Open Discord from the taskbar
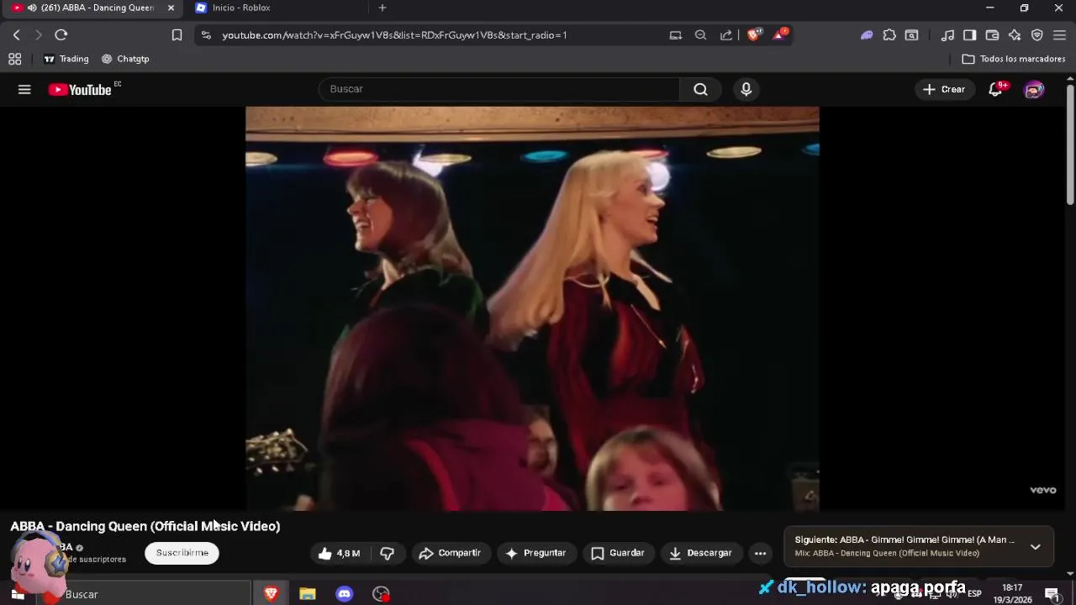Image resolution: width=1076 pixels, height=605 pixels. tap(345, 594)
